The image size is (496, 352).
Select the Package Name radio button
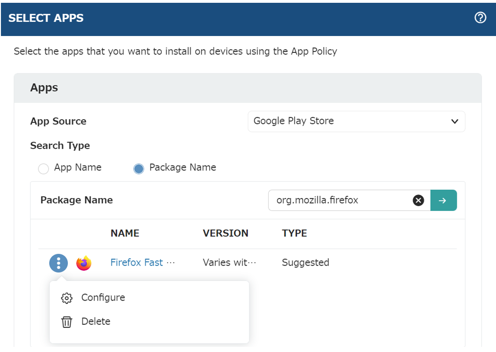pos(139,168)
